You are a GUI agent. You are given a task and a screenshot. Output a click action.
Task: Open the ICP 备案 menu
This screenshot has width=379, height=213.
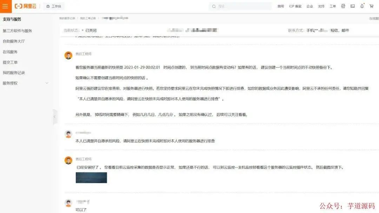[295, 6]
